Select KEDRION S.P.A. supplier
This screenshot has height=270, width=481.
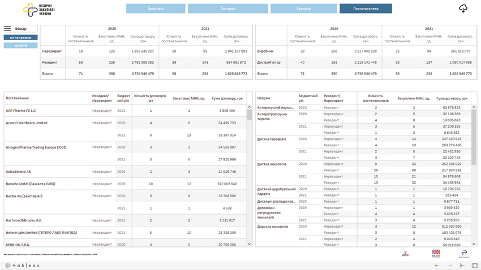click(18, 245)
